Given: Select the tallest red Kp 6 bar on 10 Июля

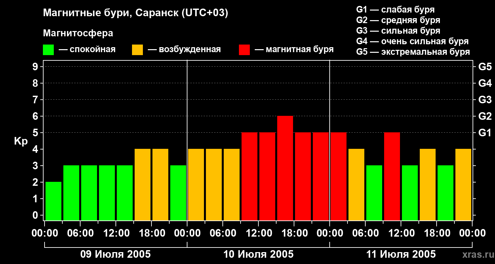Looking at the screenshot, I should pos(285,168).
